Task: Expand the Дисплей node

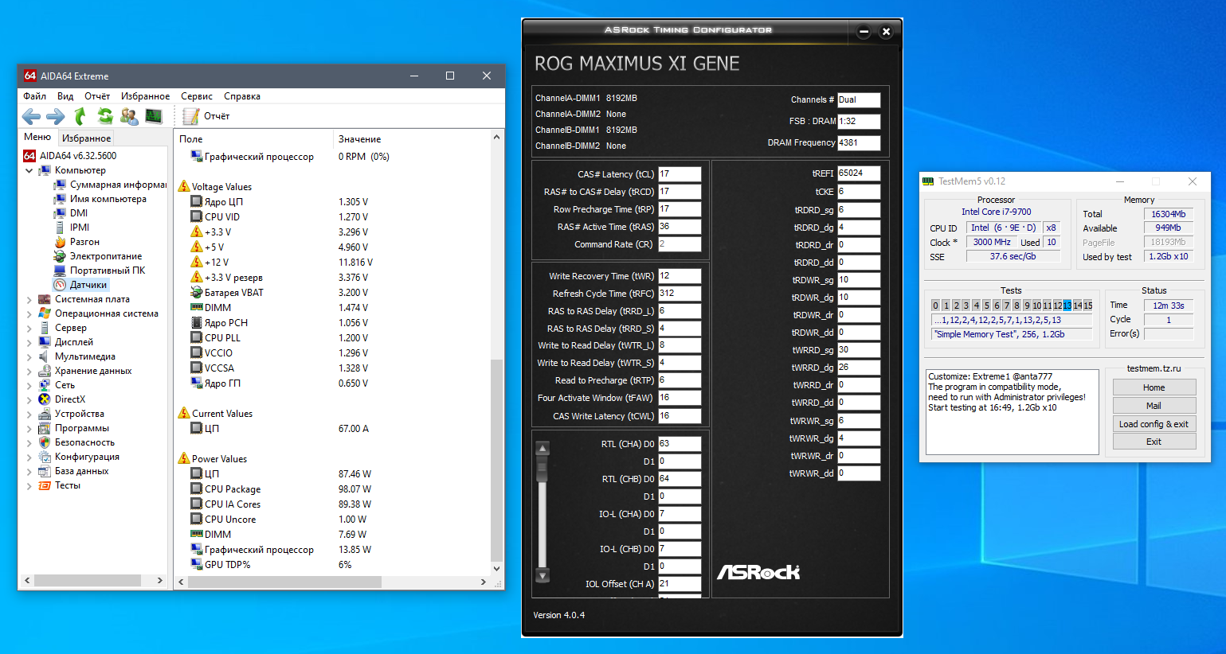Action: pyautogui.click(x=29, y=342)
